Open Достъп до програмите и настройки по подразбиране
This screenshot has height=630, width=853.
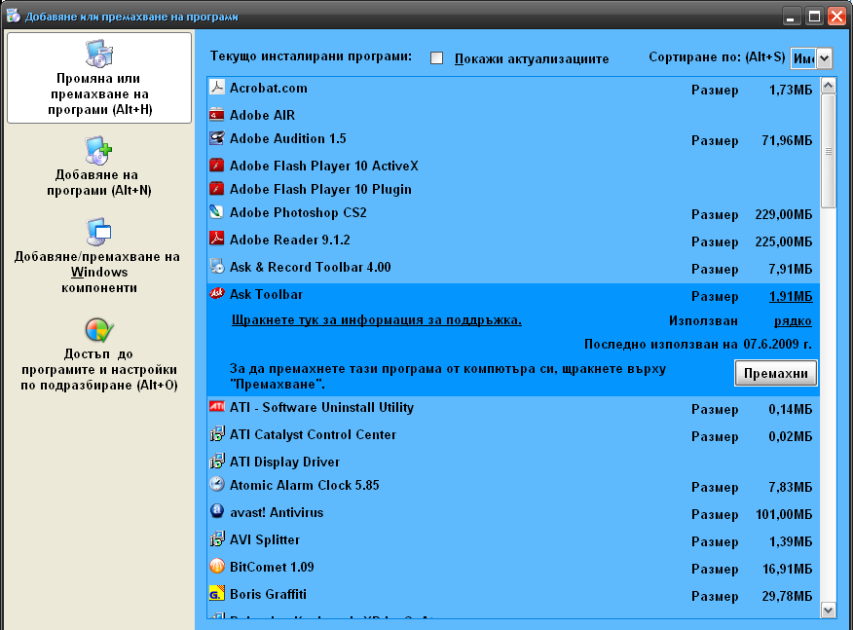point(99,355)
